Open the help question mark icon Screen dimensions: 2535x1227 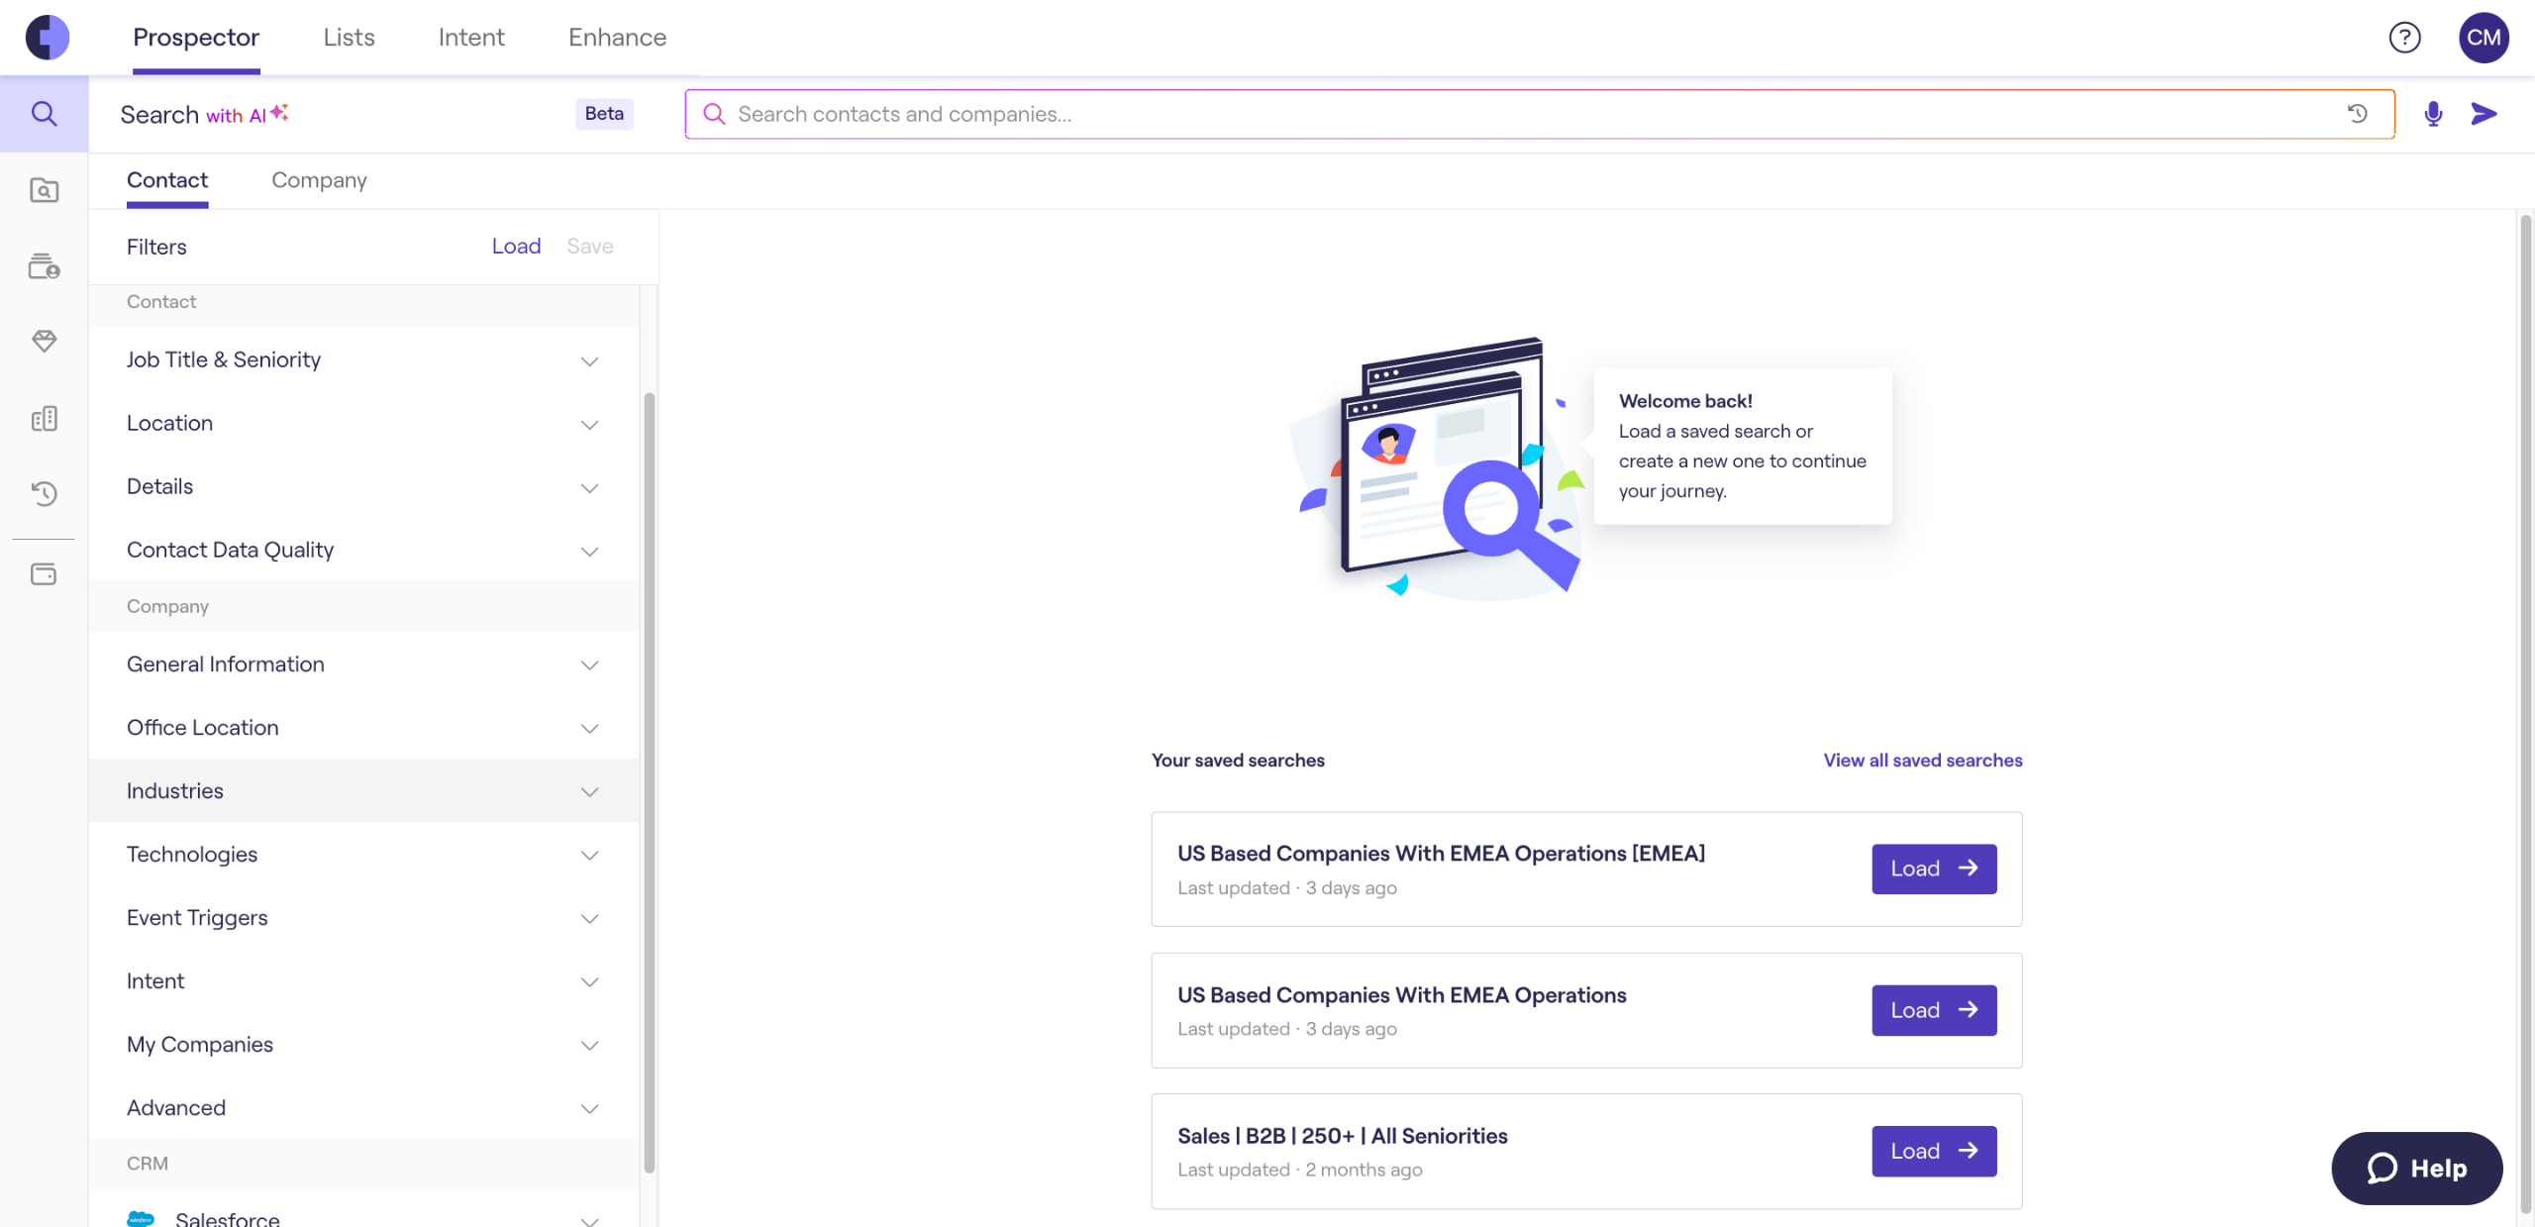coord(2404,38)
